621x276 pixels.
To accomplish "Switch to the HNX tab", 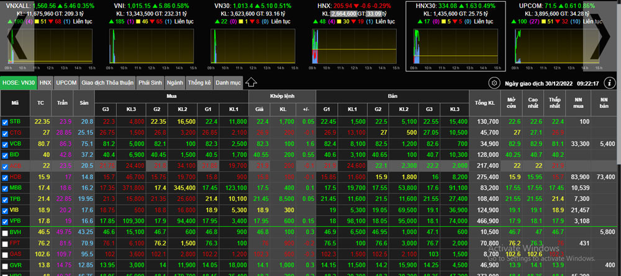I will 45,82.
